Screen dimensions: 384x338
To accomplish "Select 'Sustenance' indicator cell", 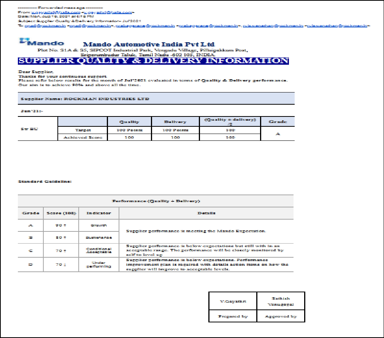I will coord(99,238).
